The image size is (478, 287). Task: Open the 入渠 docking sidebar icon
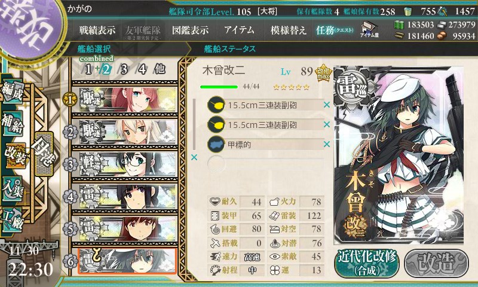pyautogui.click(x=13, y=189)
